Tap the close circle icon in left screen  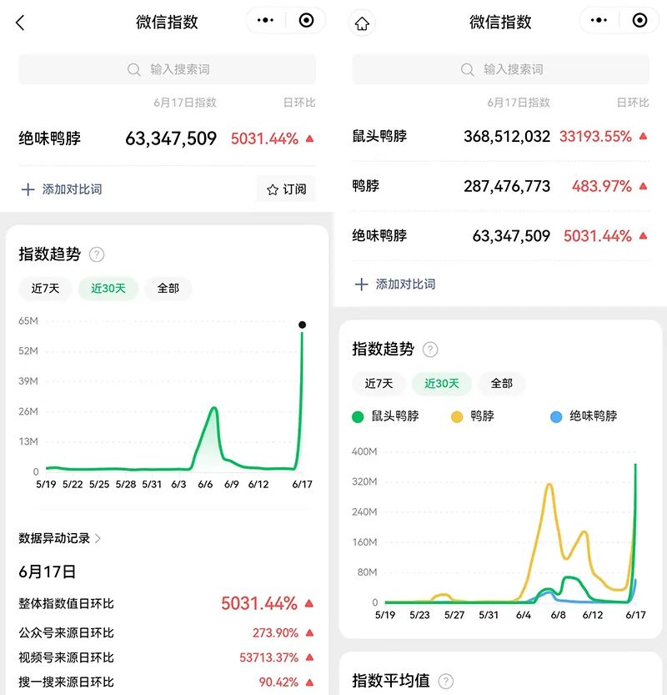tap(306, 20)
